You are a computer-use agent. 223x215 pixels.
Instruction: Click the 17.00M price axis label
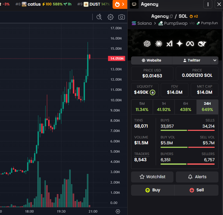[116, 28]
